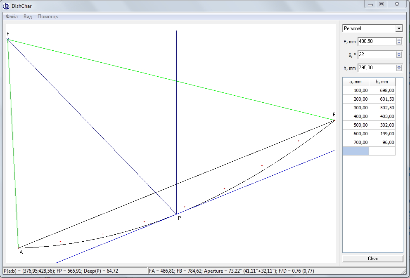Select cell with value 100,00
Image resolution: width=410 pixels, height=278 pixels.
[x=355, y=90]
